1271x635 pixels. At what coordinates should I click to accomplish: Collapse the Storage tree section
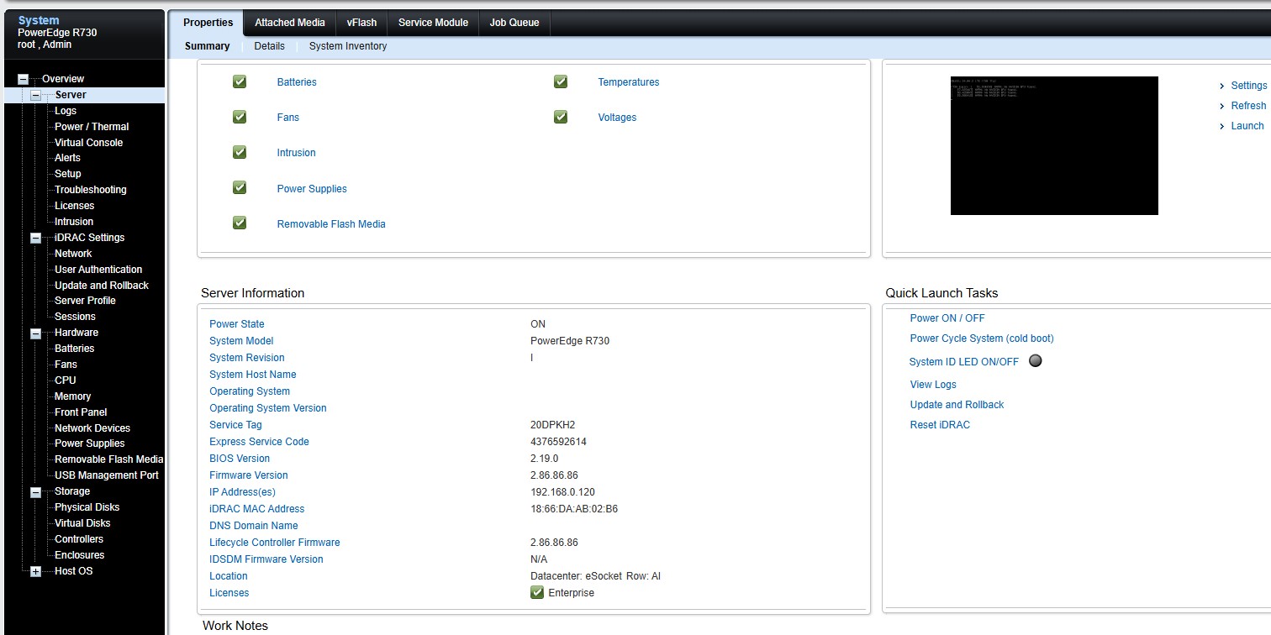pyautogui.click(x=35, y=491)
